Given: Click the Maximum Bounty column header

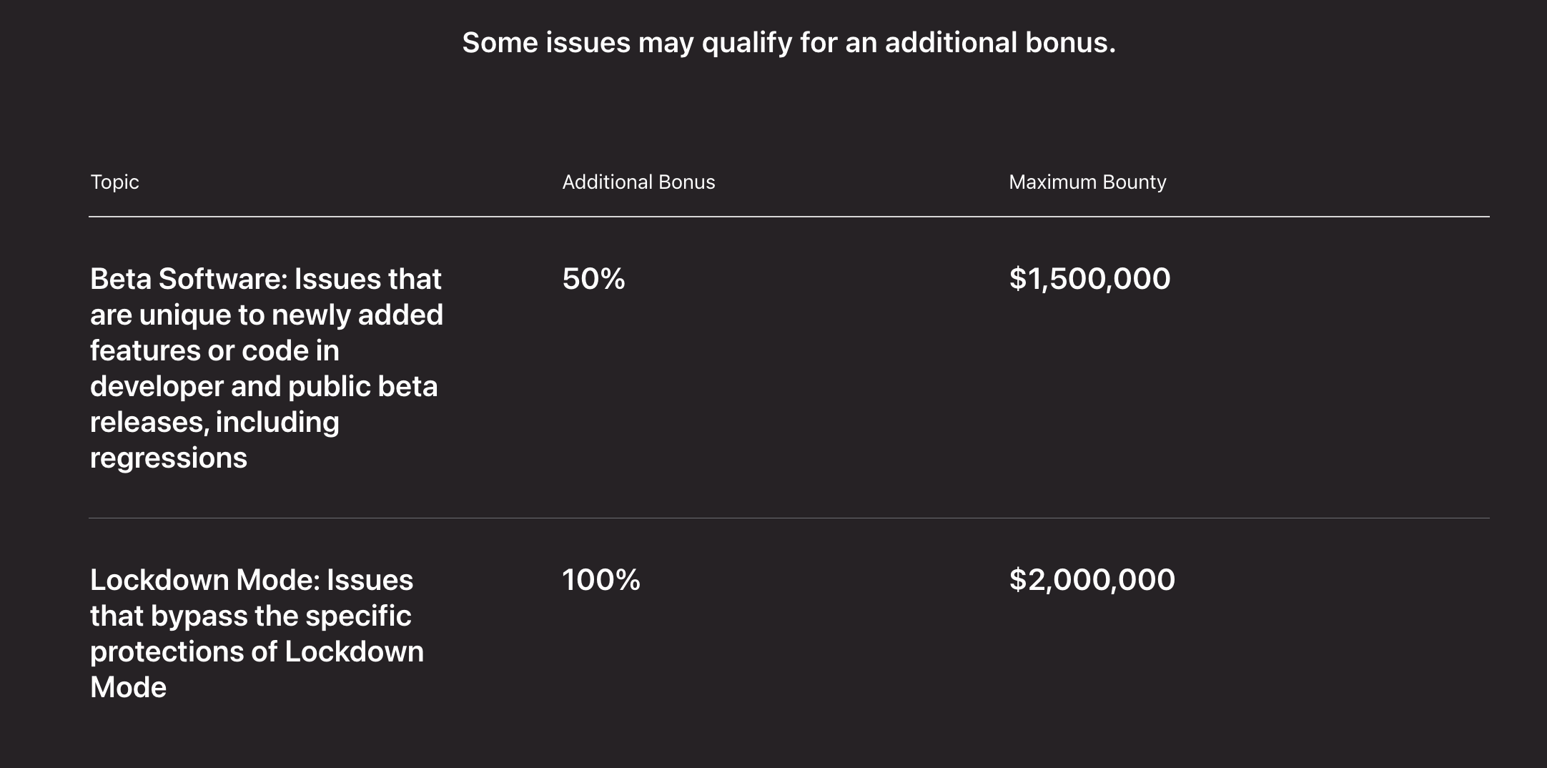Looking at the screenshot, I should [1087, 182].
